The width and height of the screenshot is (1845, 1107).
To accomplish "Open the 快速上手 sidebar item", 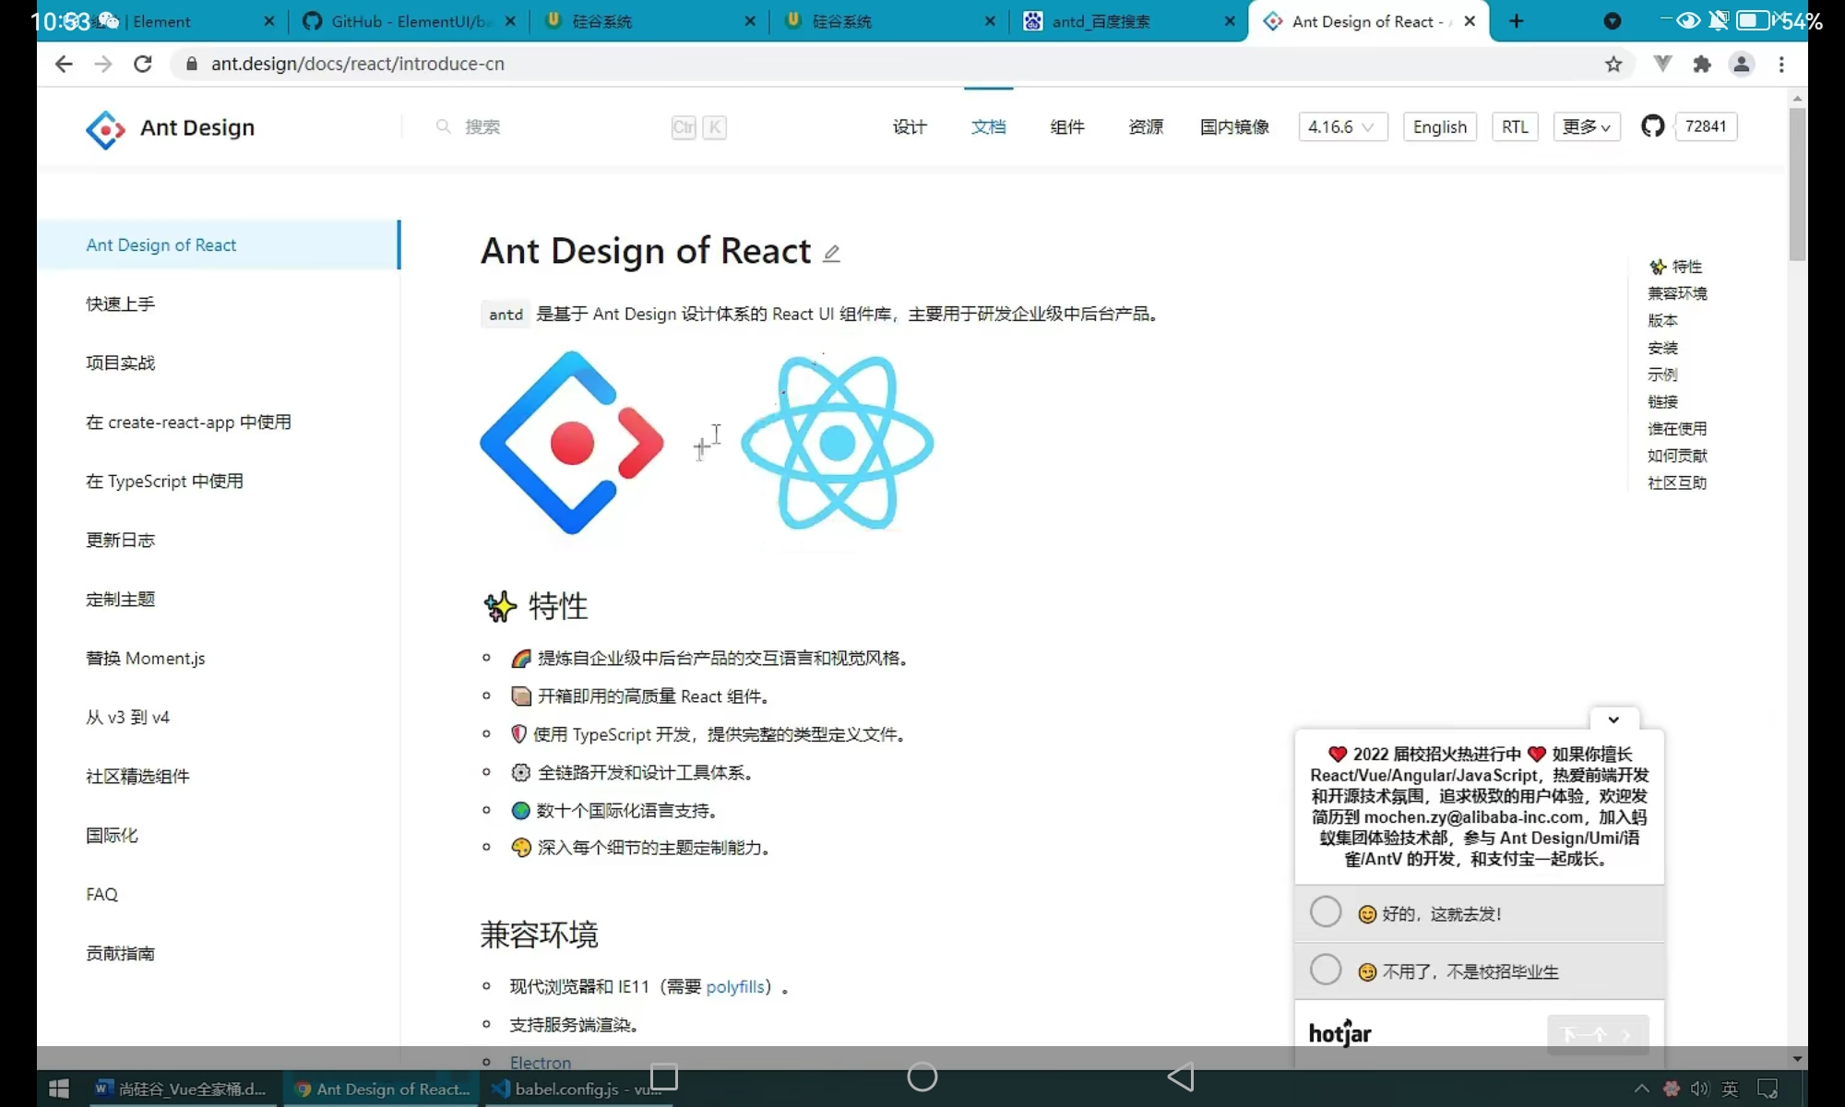I will click(x=121, y=304).
